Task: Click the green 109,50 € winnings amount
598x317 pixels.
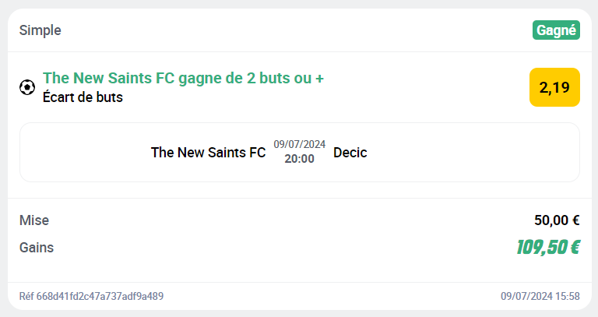Action: click(x=547, y=248)
